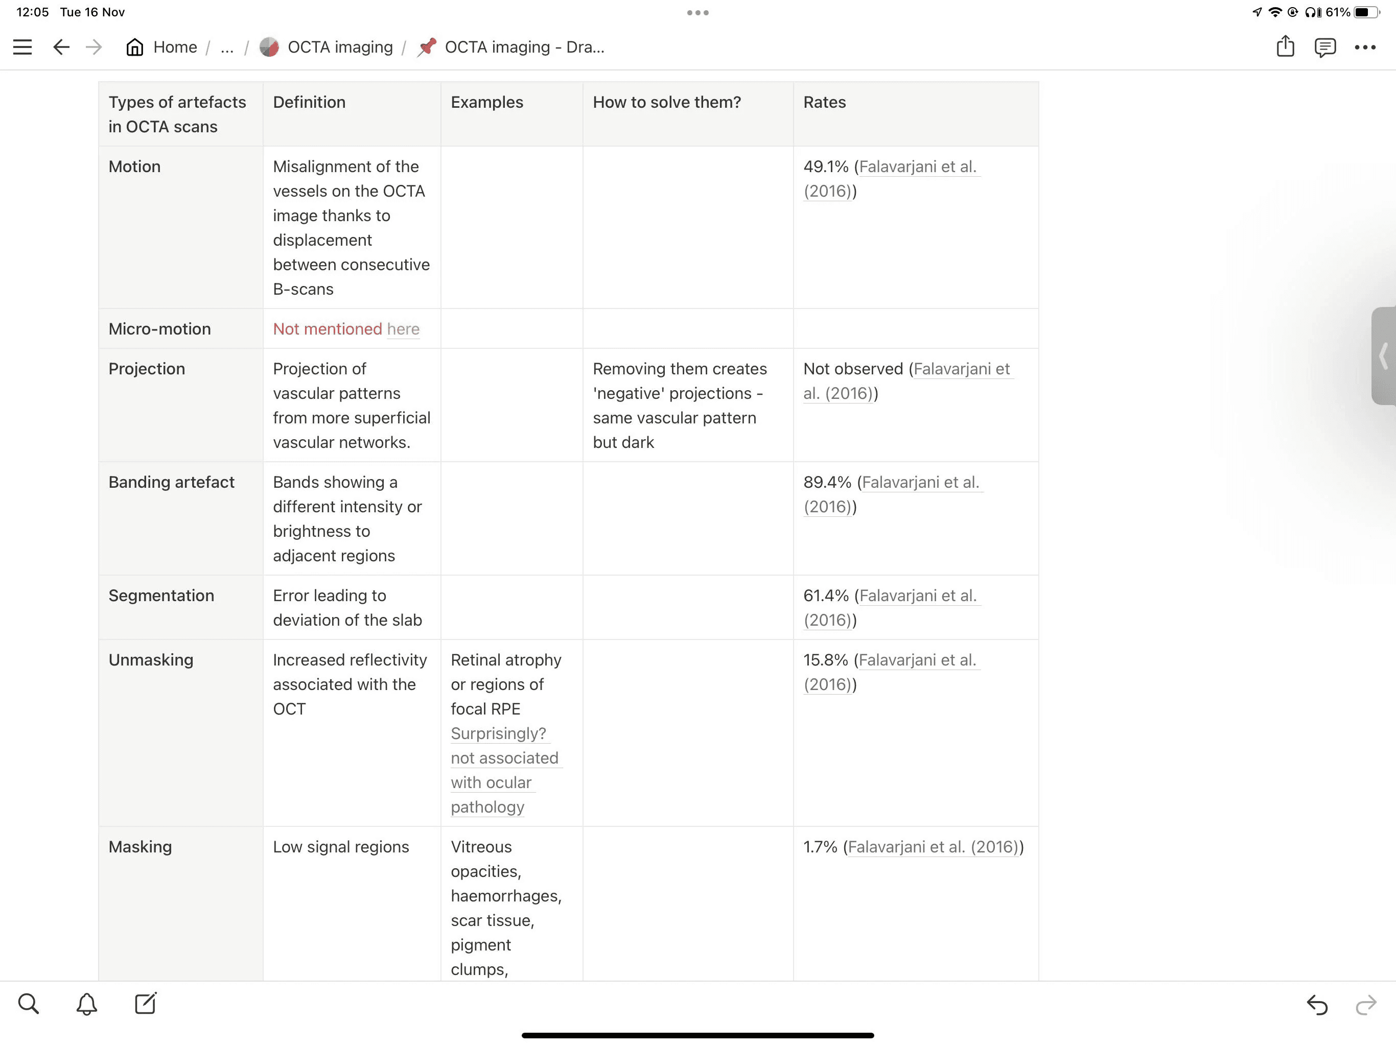Open notifications bell icon
The width and height of the screenshot is (1396, 1046).
click(86, 1004)
